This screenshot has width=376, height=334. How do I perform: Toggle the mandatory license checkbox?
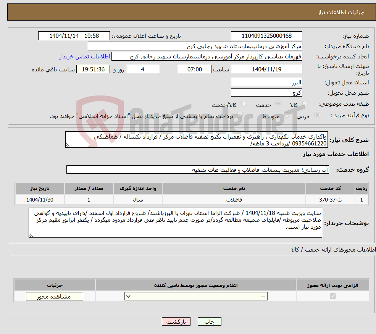click(333, 296)
